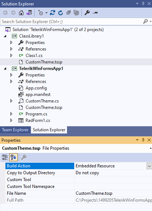Screen dimensions: 152x211
Task: Toggle Show All Files icon
Action: coord(76,13)
